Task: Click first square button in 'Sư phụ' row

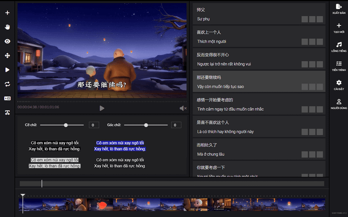Action: [x=305, y=19]
